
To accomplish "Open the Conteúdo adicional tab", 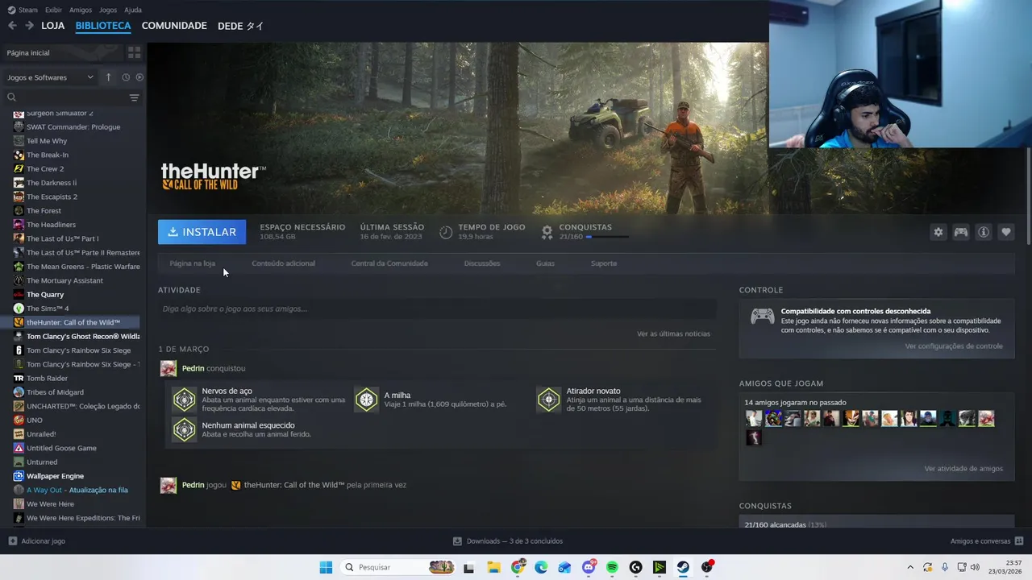I will tap(283, 263).
